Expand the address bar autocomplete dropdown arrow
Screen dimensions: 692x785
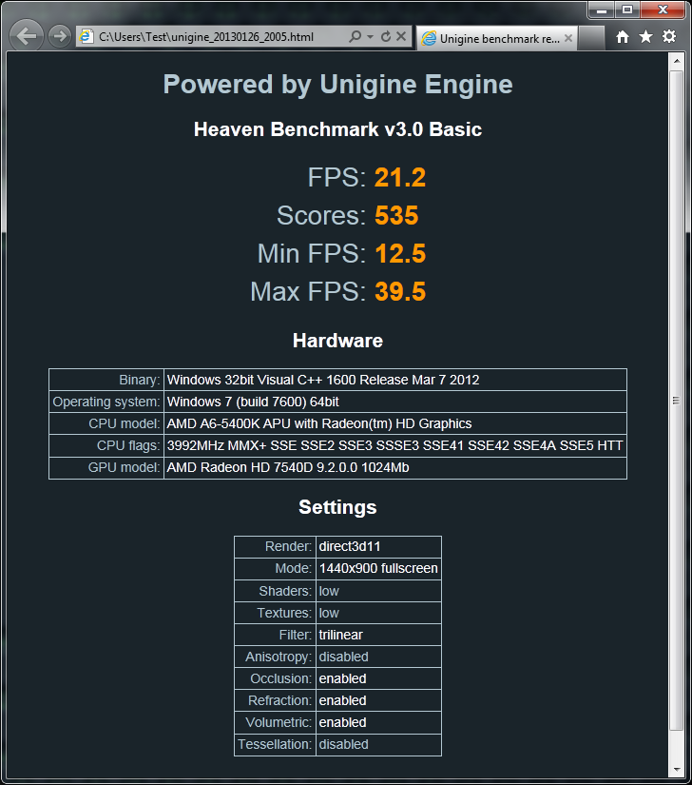[x=370, y=36]
